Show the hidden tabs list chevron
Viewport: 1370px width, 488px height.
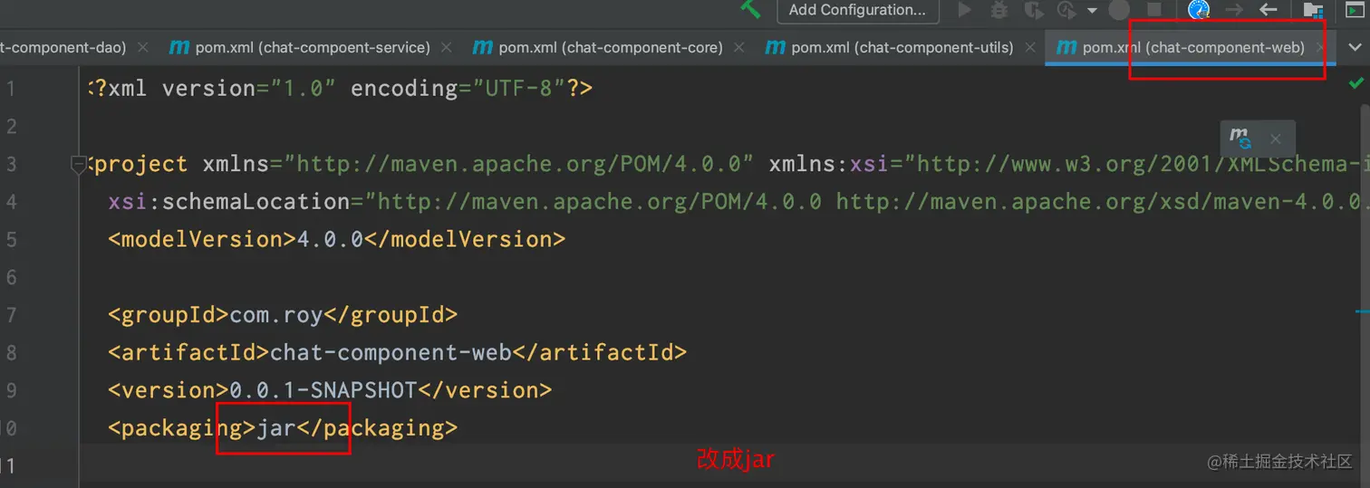coord(1355,47)
